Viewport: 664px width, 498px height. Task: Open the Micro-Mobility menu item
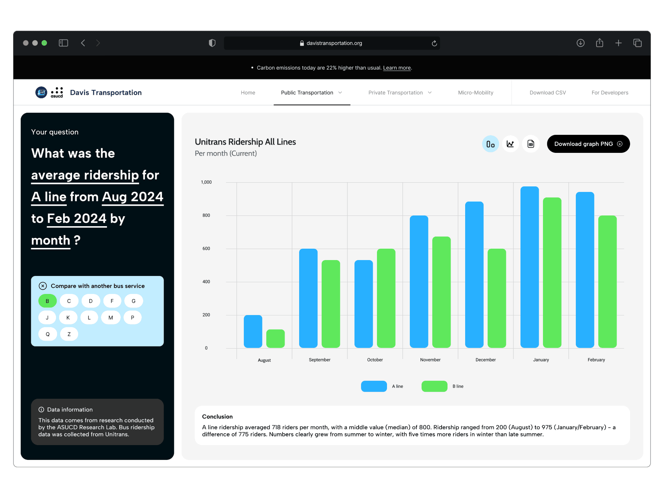476,93
